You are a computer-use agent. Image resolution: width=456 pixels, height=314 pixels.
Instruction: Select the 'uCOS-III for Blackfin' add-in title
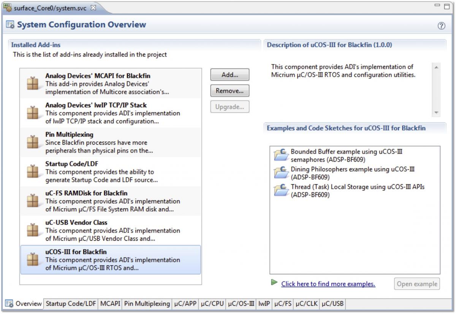tap(76, 252)
